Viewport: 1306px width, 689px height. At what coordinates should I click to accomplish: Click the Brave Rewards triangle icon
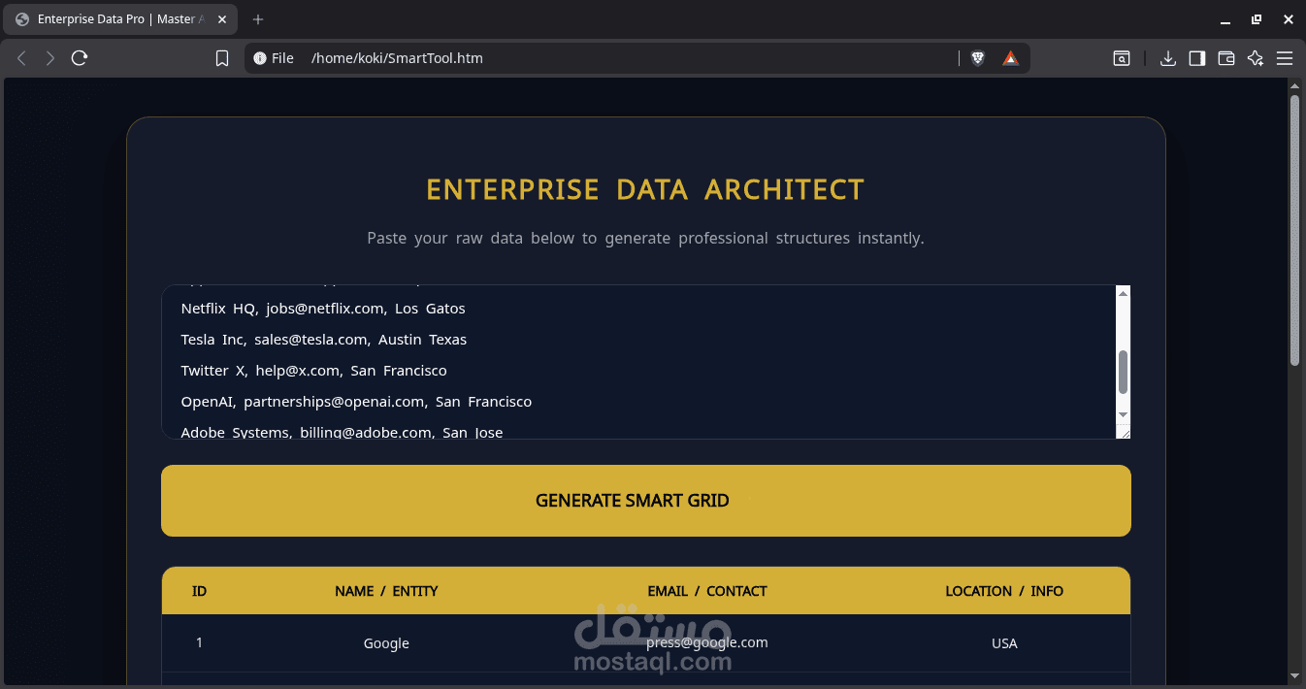pyautogui.click(x=1010, y=58)
